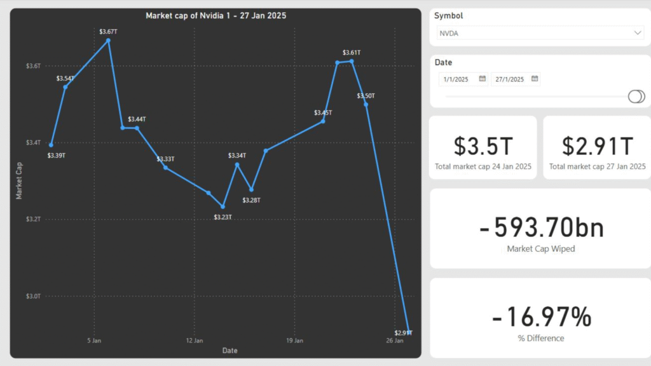Click the 26 Jan axis label
Image resolution: width=651 pixels, height=366 pixels.
click(x=395, y=341)
